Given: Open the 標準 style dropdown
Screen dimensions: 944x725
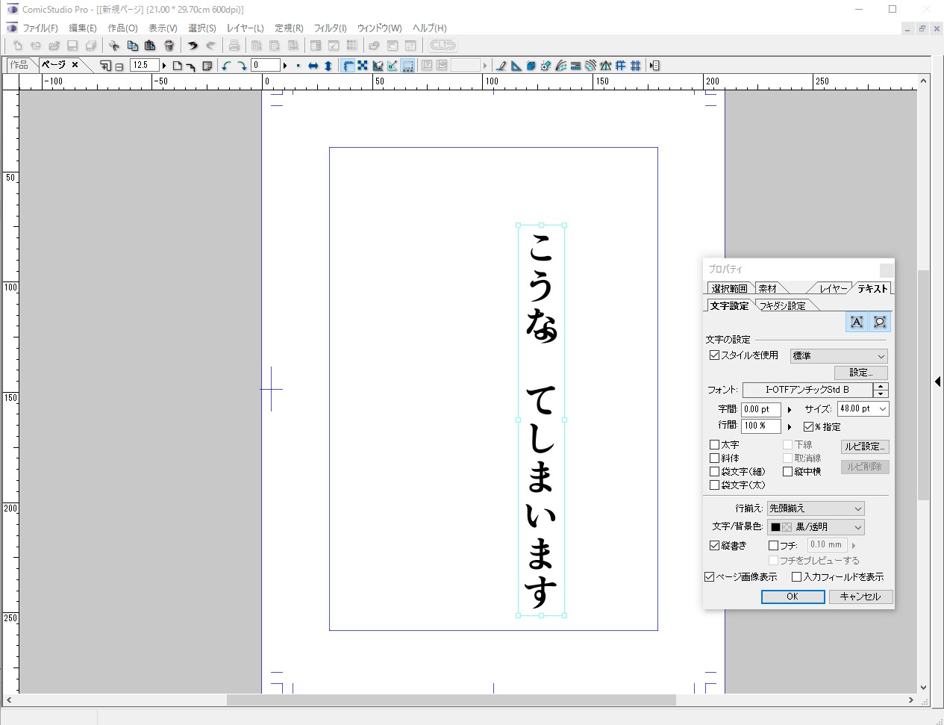Looking at the screenshot, I should tap(839, 356).
